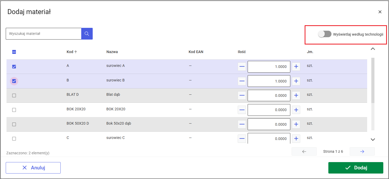Uncheck the checkbox for surowiec A

14,67
